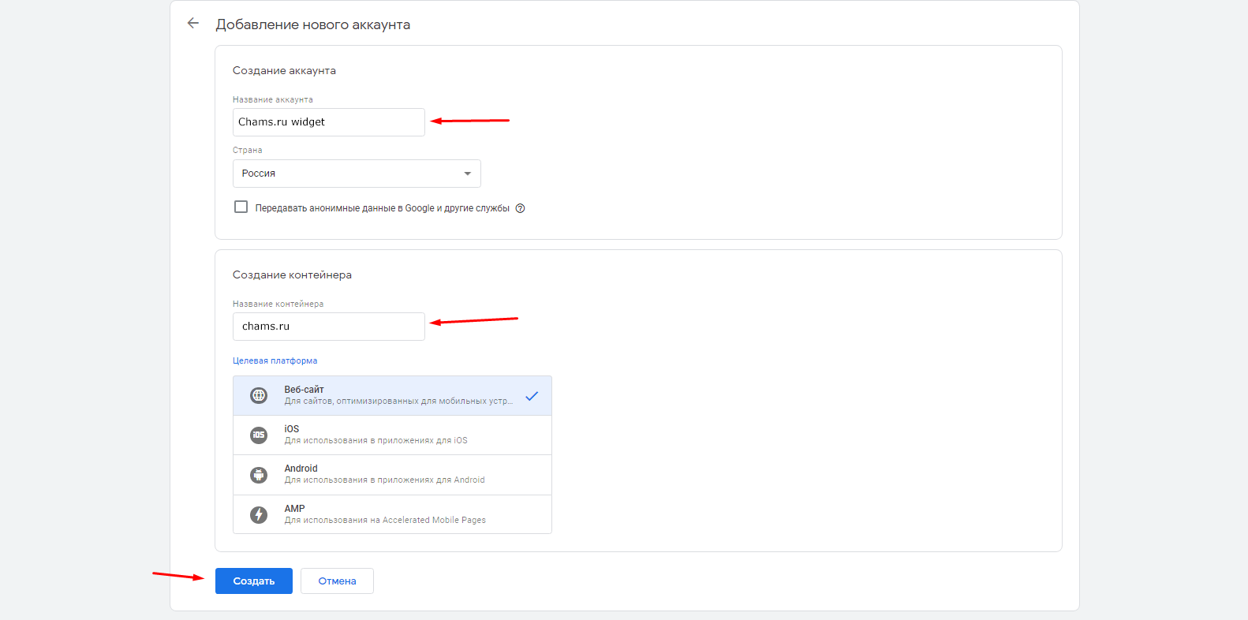Screen dimensions: 1248x620
Task: Click the globe icon for Веб-сайт platform
Action: 259,395
